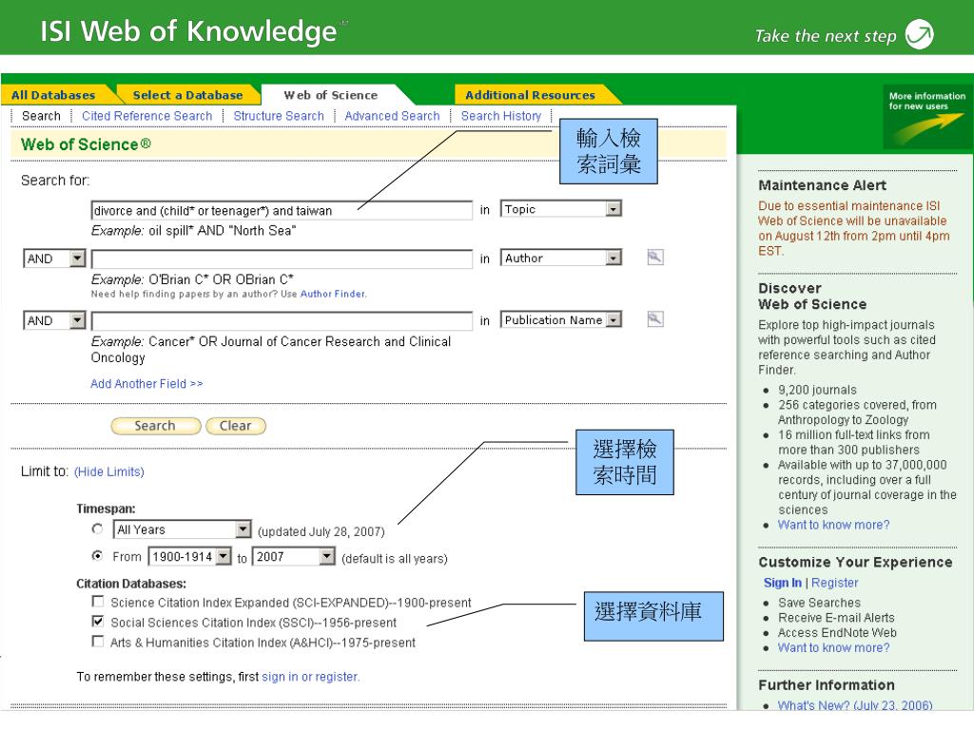974x730 pixels.
Task: Click the sign in or register link
Action: click(x=311, y=677)
